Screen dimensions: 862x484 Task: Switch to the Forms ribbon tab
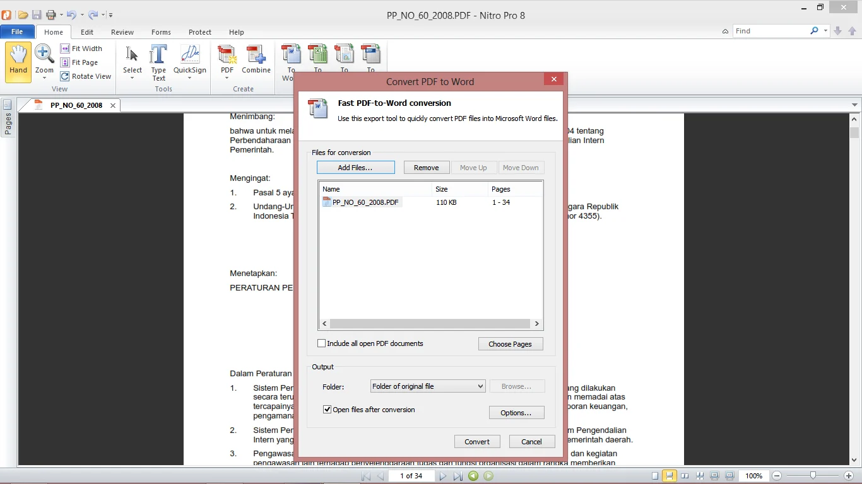coord(161,32)
